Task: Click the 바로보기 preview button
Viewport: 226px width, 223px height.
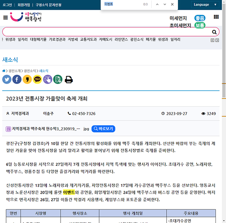Action: click(x=103, y=129)
